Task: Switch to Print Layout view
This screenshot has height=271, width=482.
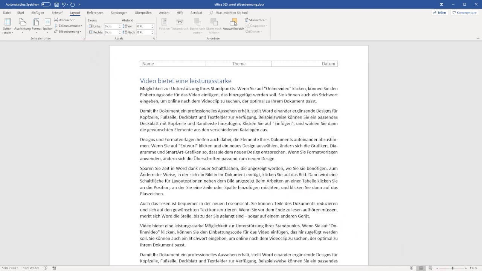Action: click(x=421, y=268)
